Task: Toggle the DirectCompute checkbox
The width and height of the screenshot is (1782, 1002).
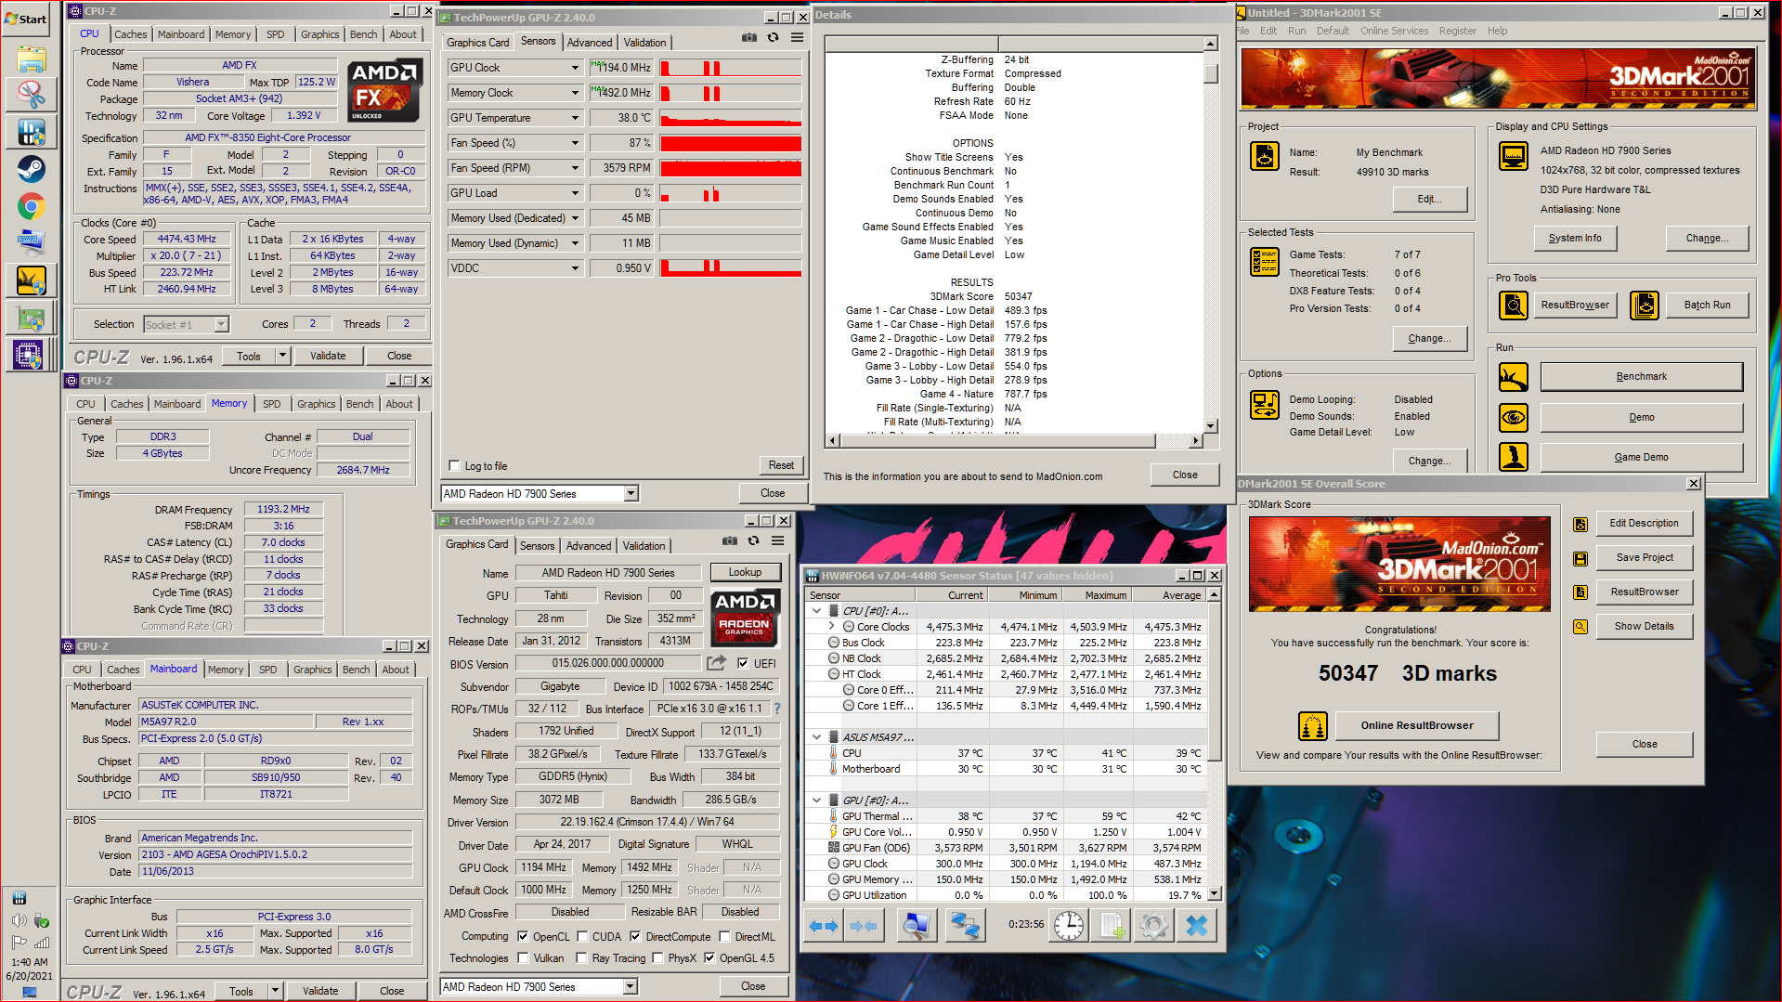Action: (635, 936)
